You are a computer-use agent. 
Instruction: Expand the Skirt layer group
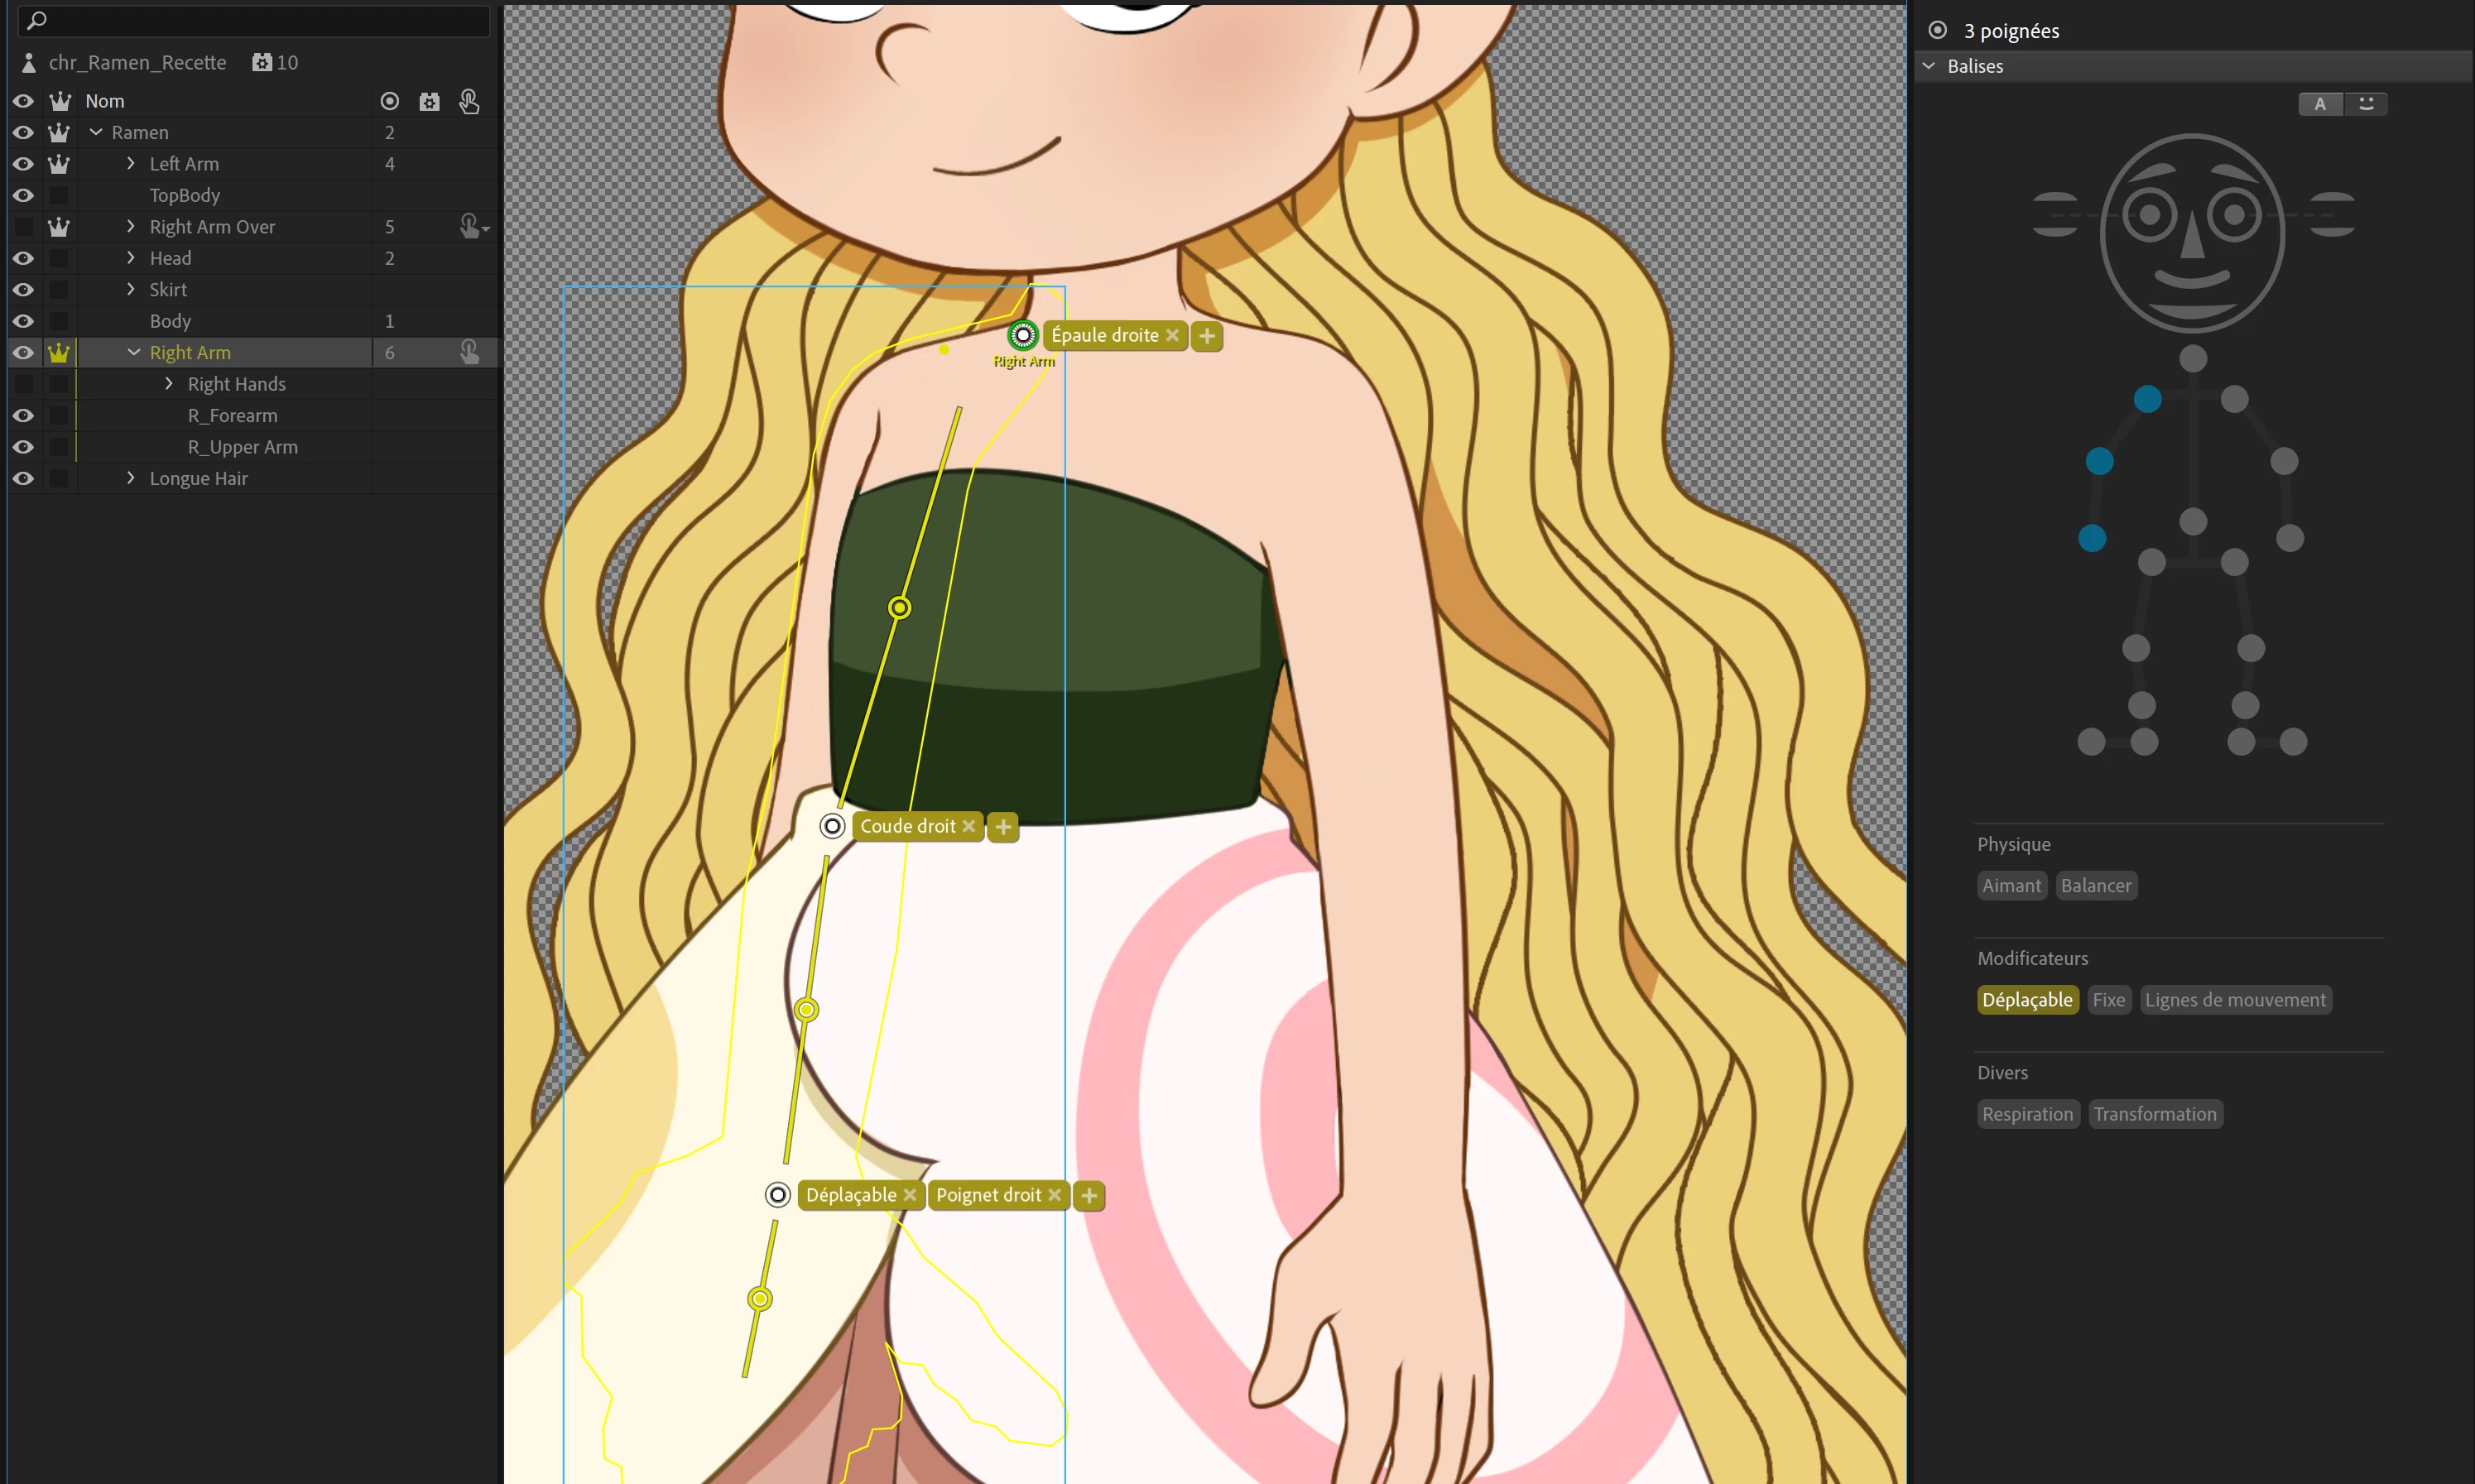131,289
